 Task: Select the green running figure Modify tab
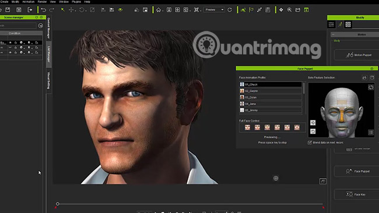click(x=340, y=24)
